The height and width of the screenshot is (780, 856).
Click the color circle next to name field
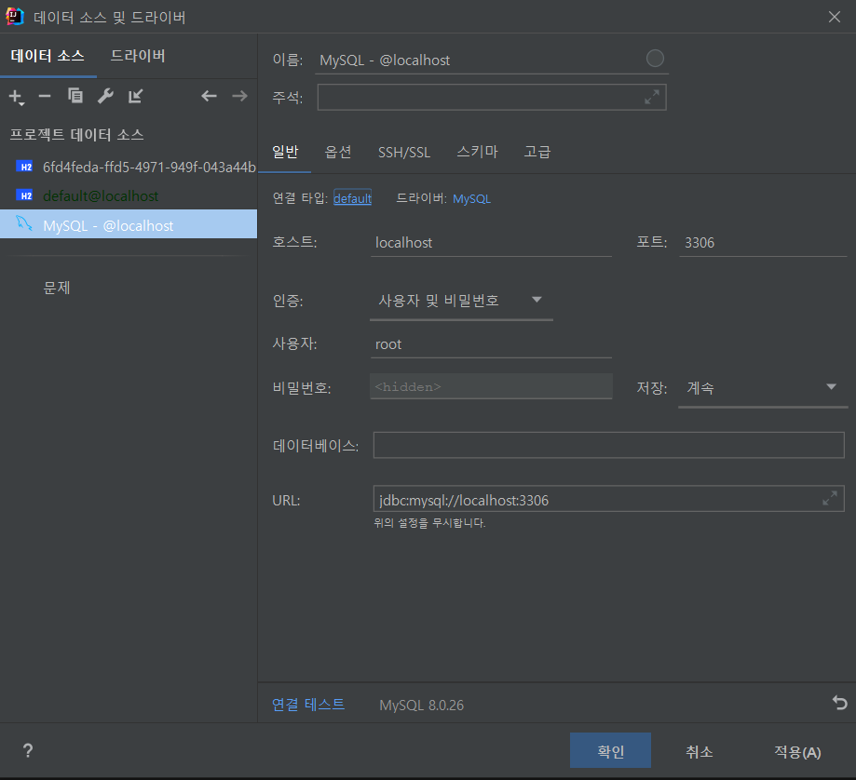pyautogui.click(x=655, y=59)
